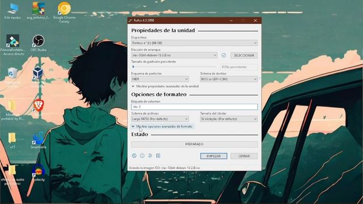Close the Rufus window
The image size is (363, 204).
tap(255, 20)
